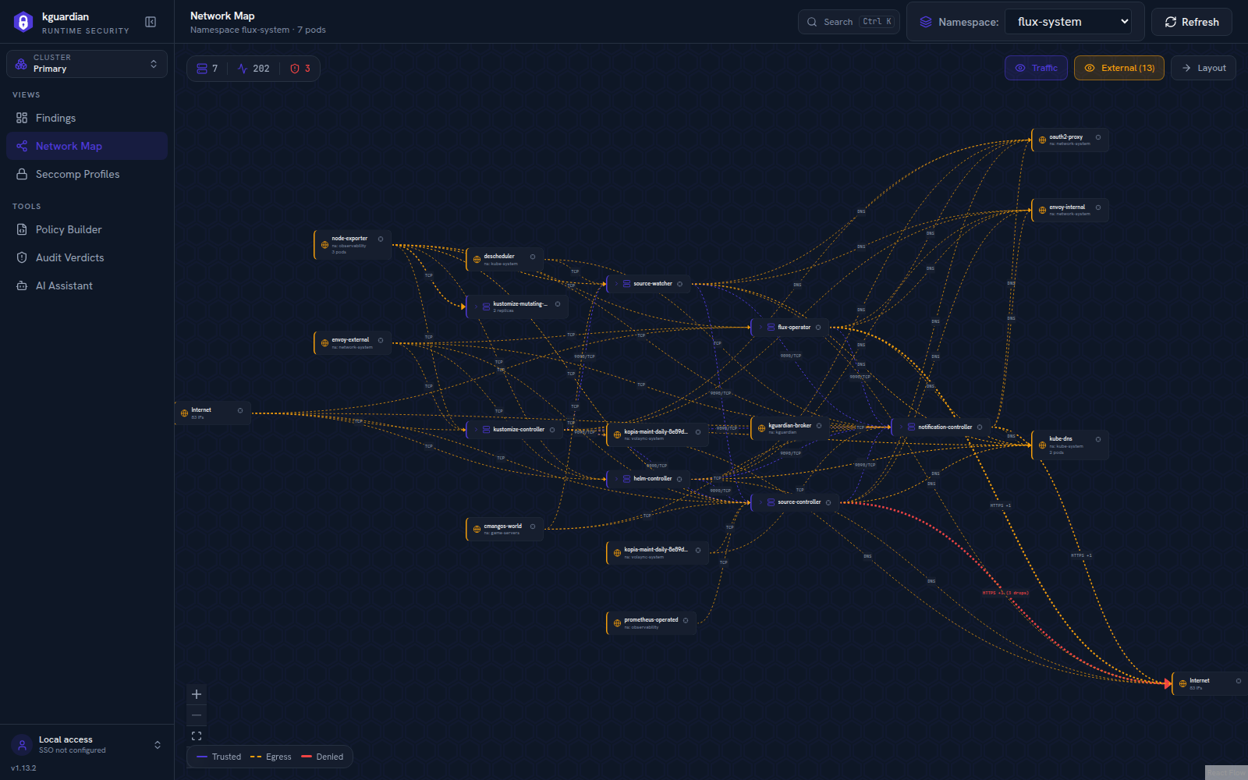Click the envoy-external node's circle icon
1248x780 pixels.
tap(381, 340)
